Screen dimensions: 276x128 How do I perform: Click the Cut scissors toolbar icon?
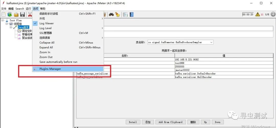click(x=30, y=14)
